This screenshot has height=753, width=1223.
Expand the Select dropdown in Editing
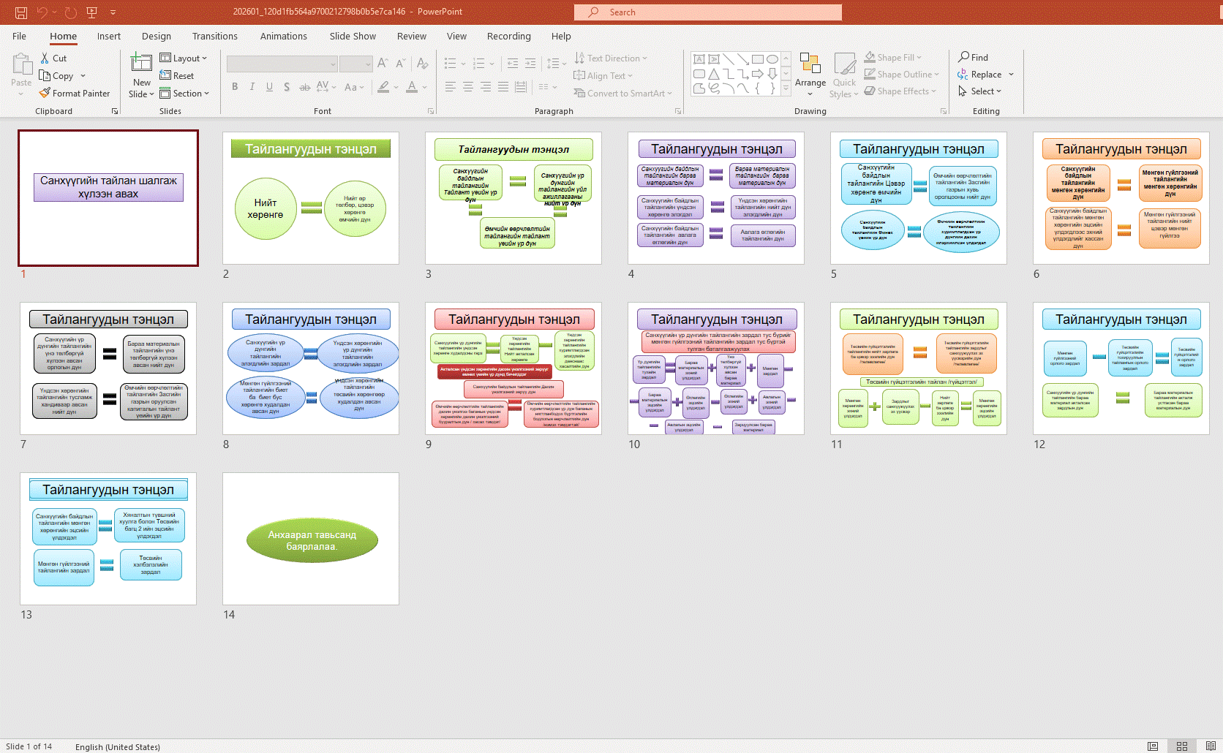980,91
